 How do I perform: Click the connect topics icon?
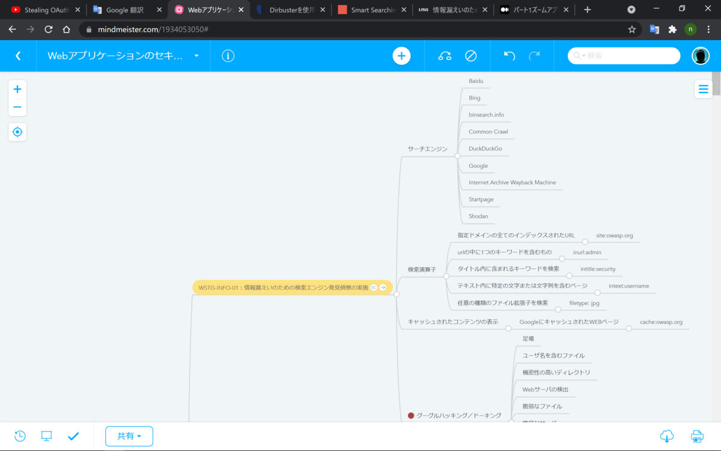click(x=445, y=56)
